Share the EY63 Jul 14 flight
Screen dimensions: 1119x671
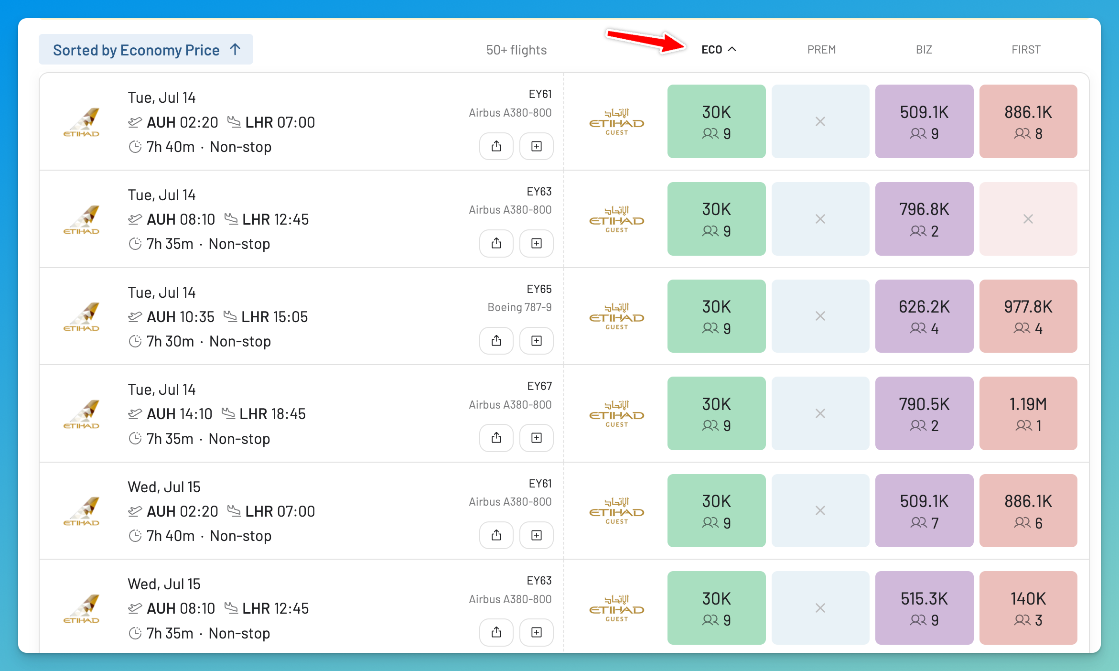point(496,243)
